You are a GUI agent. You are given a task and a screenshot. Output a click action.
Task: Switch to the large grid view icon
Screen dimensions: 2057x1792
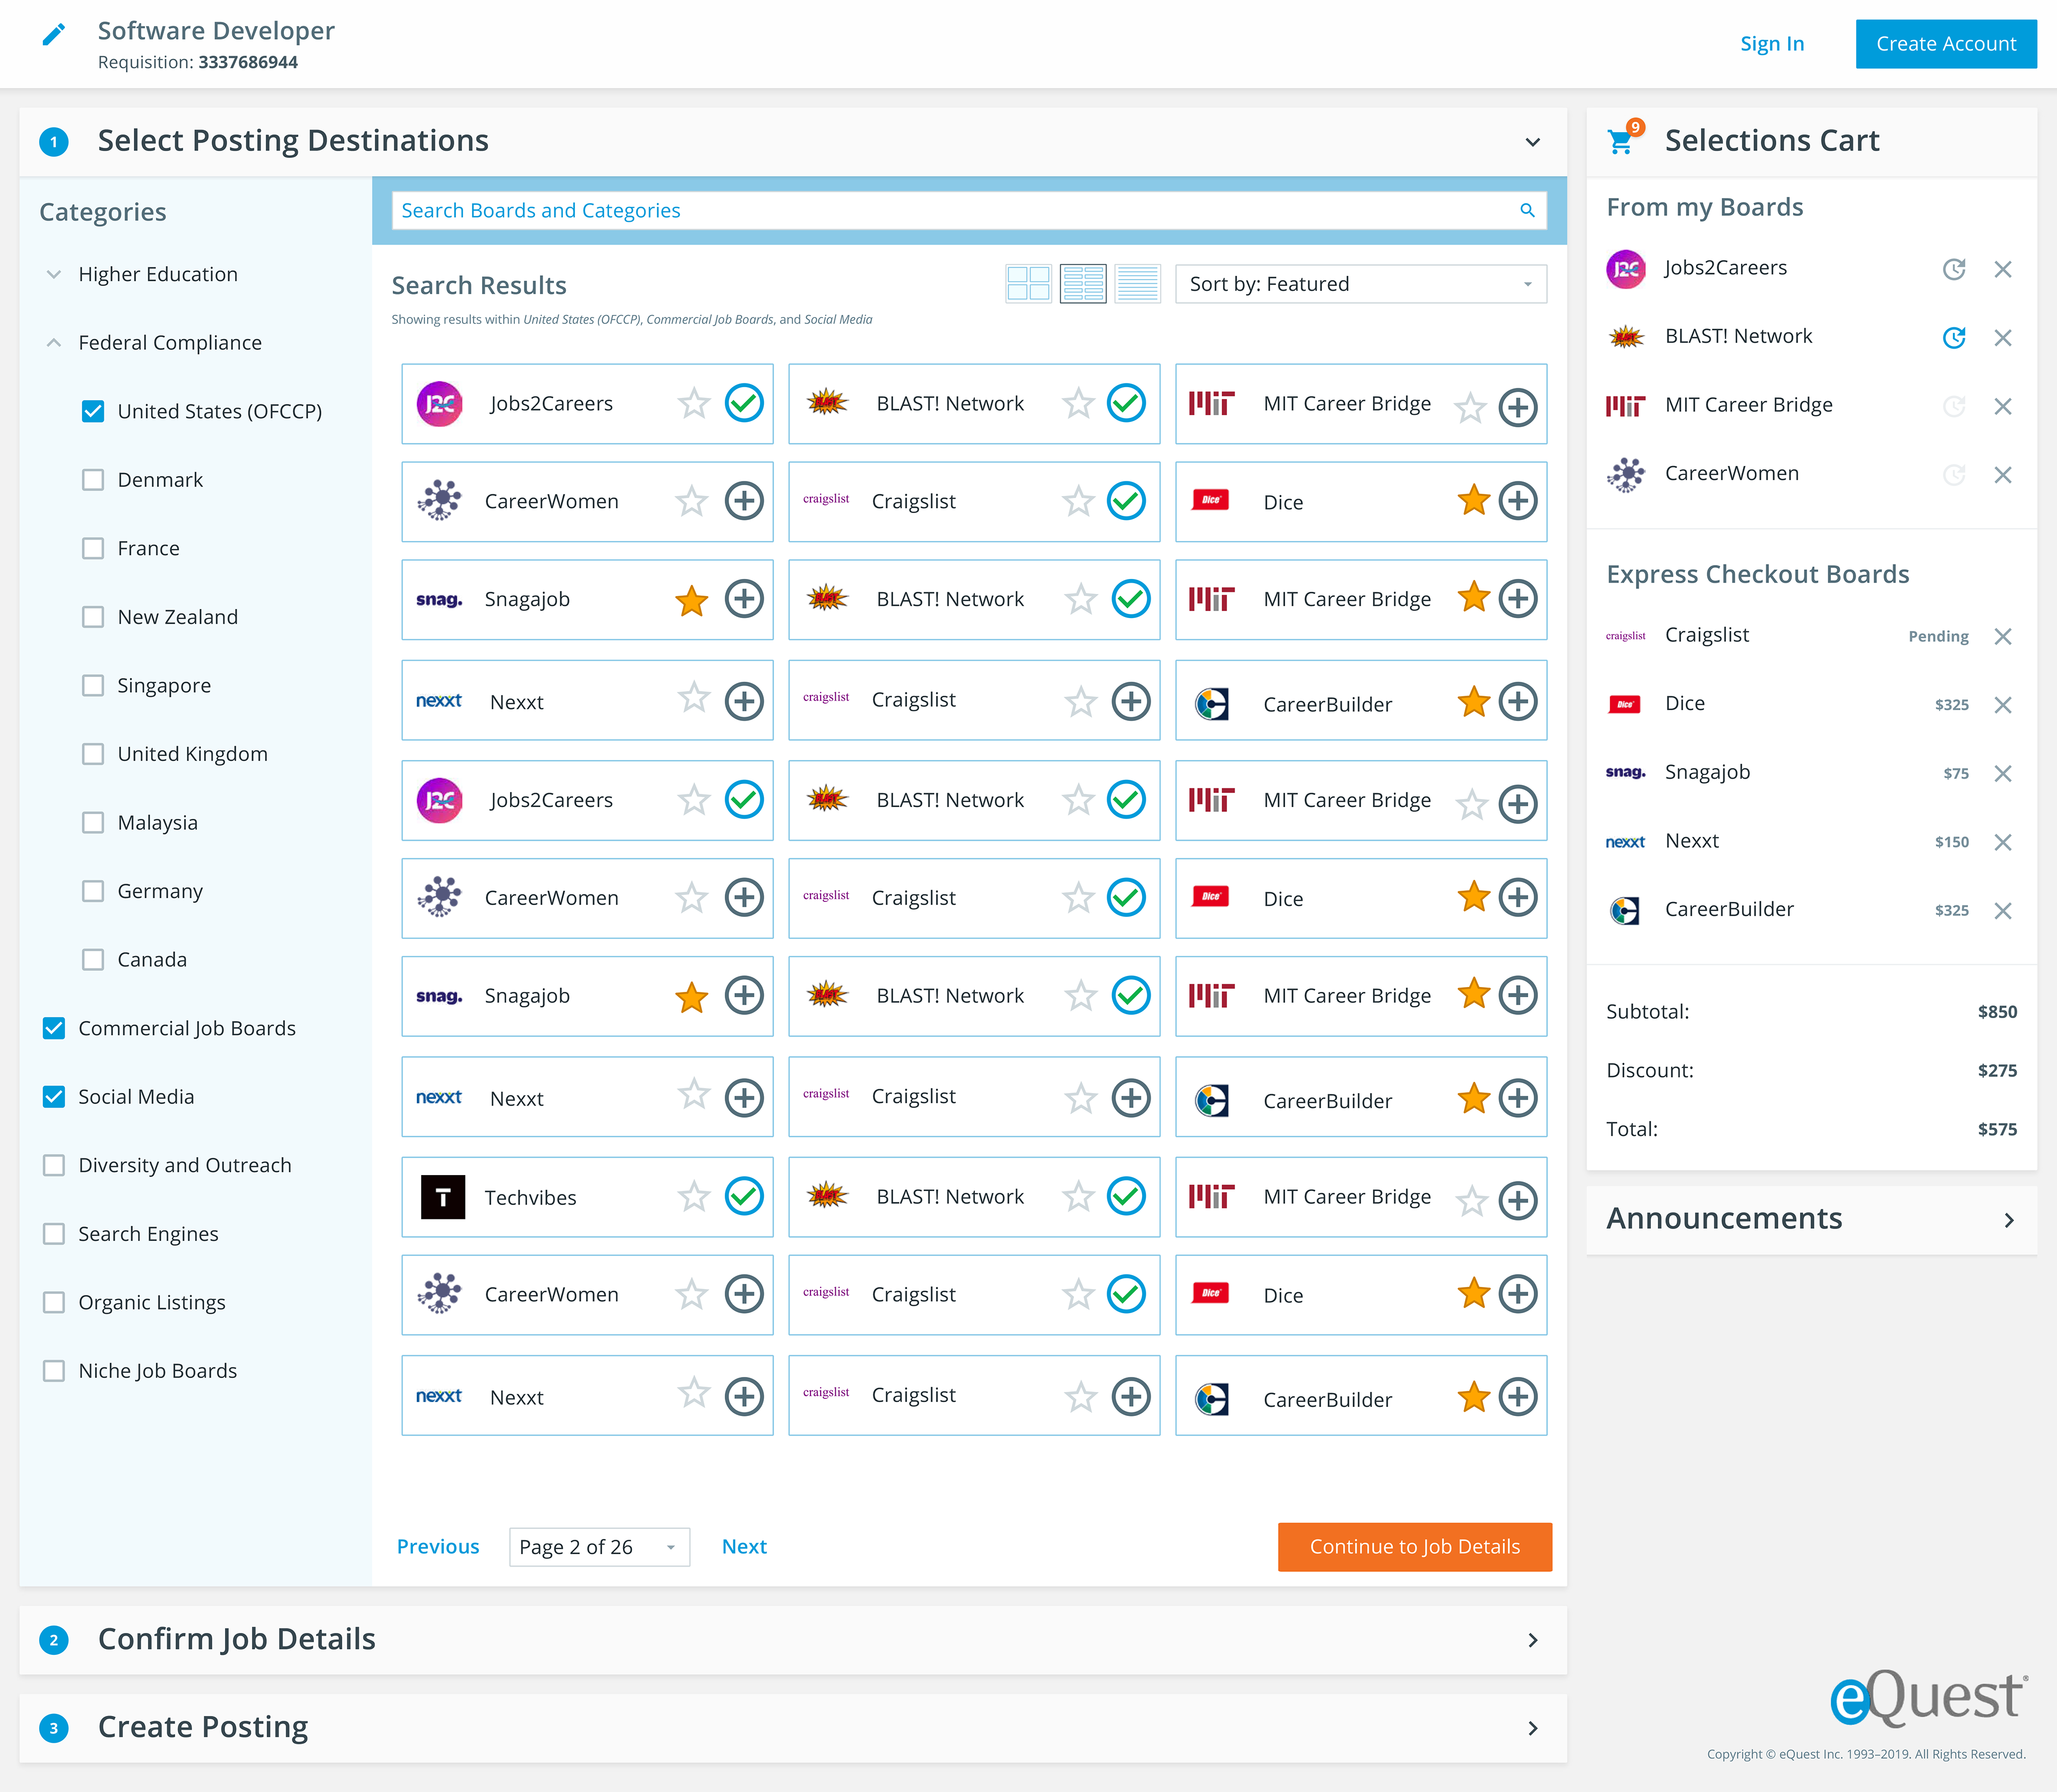click(1028, 284)
